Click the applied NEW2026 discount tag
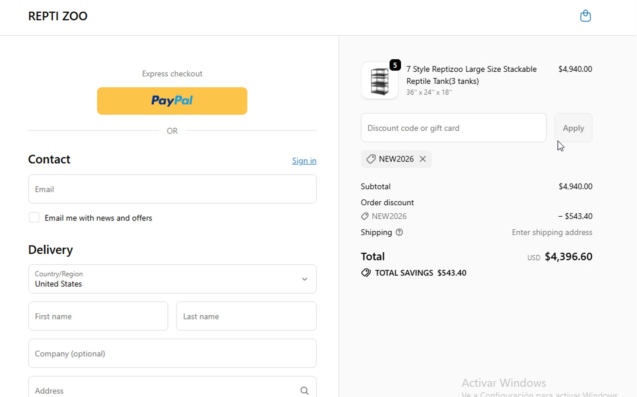 click(396, 159)
